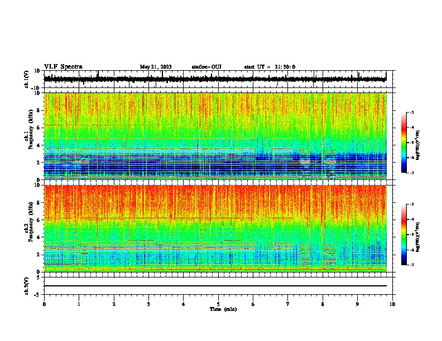Click the ch.1 voltage waveform trace
The height and width of the screenshot is (341, 442).
click(215, 79)
